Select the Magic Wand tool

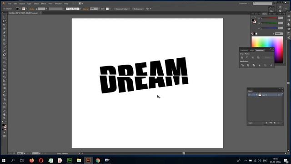coord(4,25)
